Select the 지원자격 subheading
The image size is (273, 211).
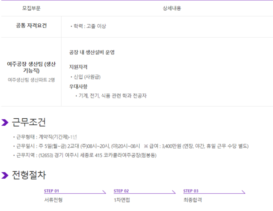78,67
